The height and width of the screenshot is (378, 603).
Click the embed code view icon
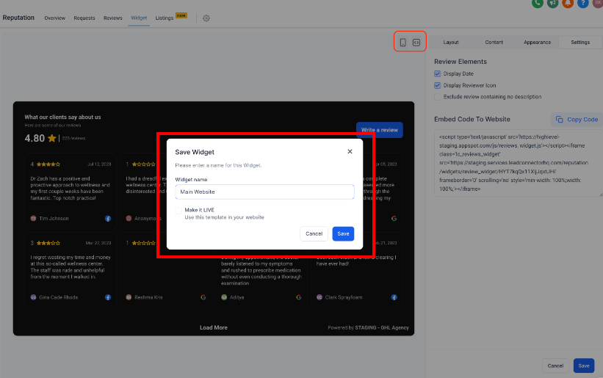point(416,43)
